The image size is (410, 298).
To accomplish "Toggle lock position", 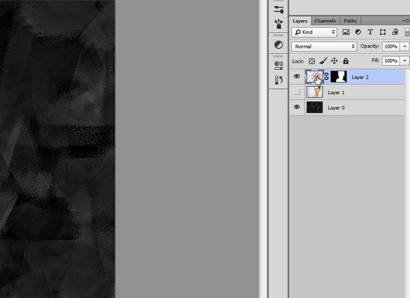I will click(334, 61).
